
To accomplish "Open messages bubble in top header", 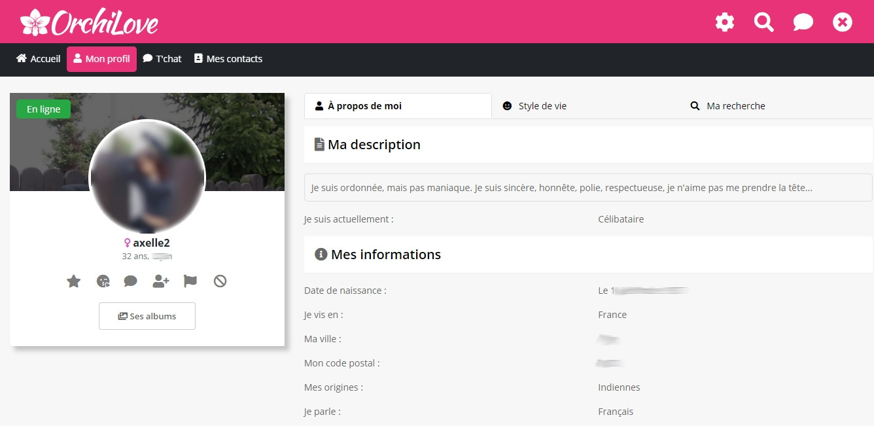I will [803, 22].
